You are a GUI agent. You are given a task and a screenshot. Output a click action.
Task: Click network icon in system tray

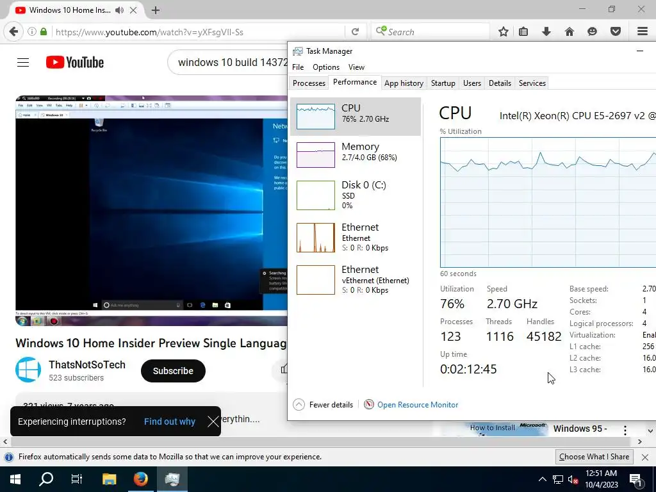pos(558,479)
